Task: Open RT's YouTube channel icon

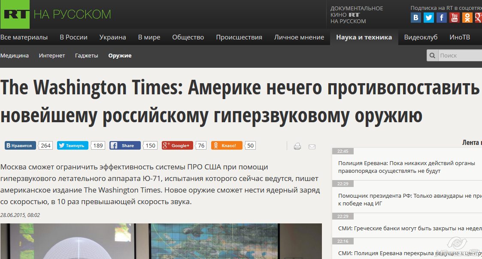Action: [455, 18]
